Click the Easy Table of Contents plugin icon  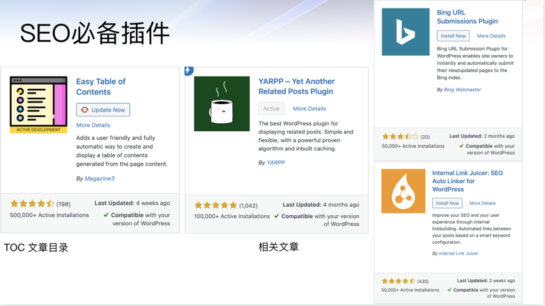coord(38,105)
